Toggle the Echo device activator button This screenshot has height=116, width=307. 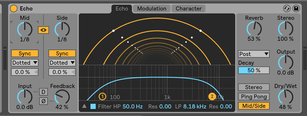click(14, 9)
